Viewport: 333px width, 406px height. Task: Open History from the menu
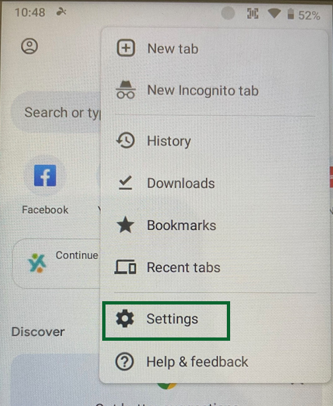(214, 141)
